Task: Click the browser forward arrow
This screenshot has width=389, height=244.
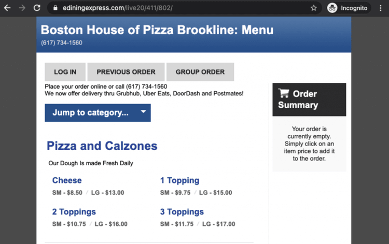Action: tap(22, 8)
